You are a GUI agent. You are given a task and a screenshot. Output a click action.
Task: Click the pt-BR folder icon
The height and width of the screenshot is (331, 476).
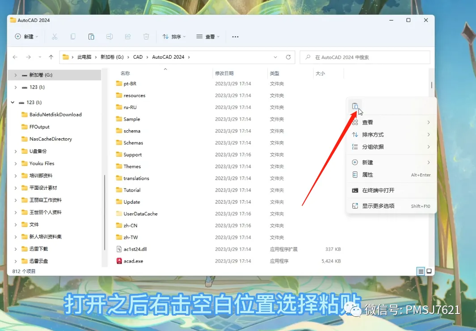point(119,83)
